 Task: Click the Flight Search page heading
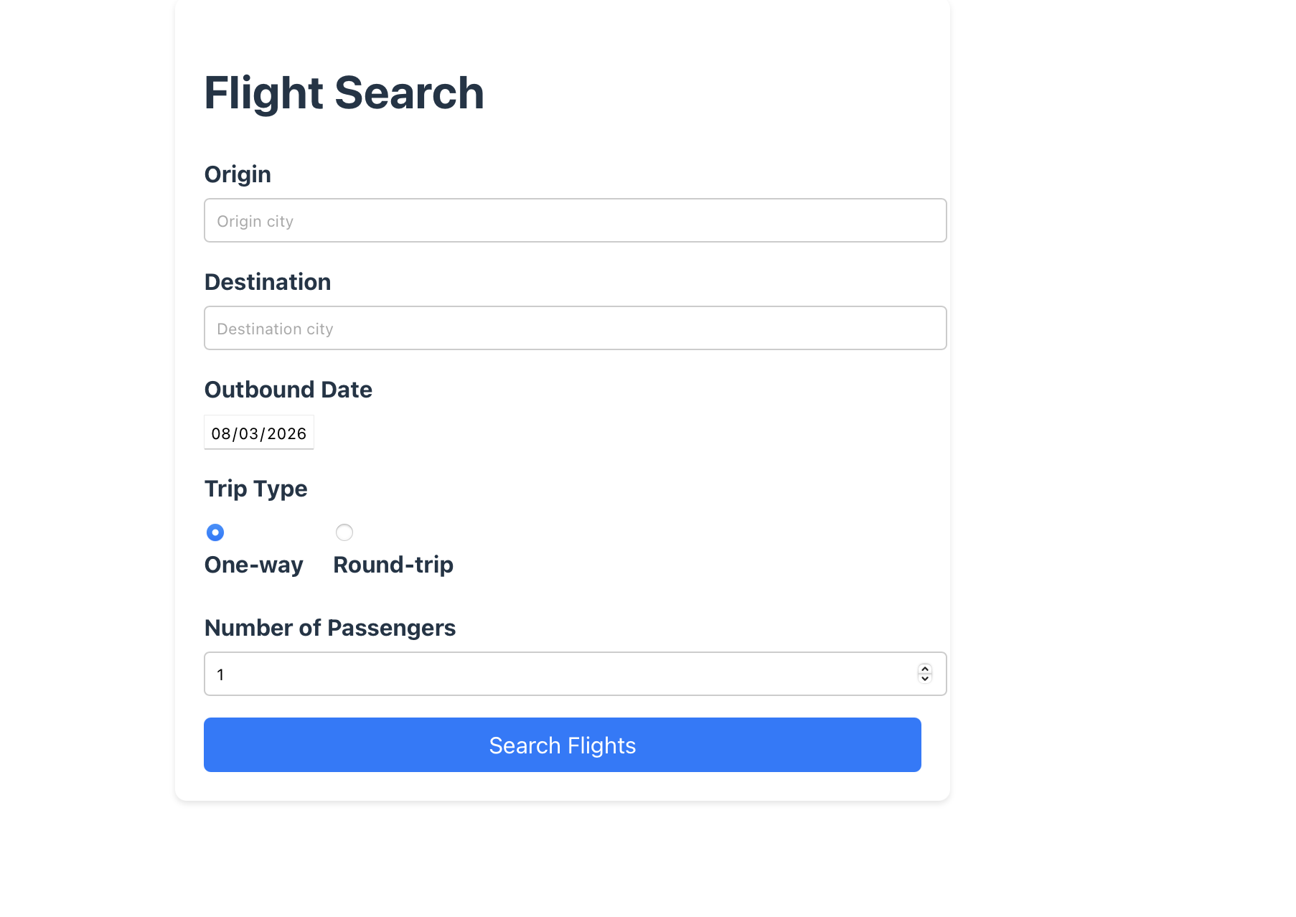(344, 93)
